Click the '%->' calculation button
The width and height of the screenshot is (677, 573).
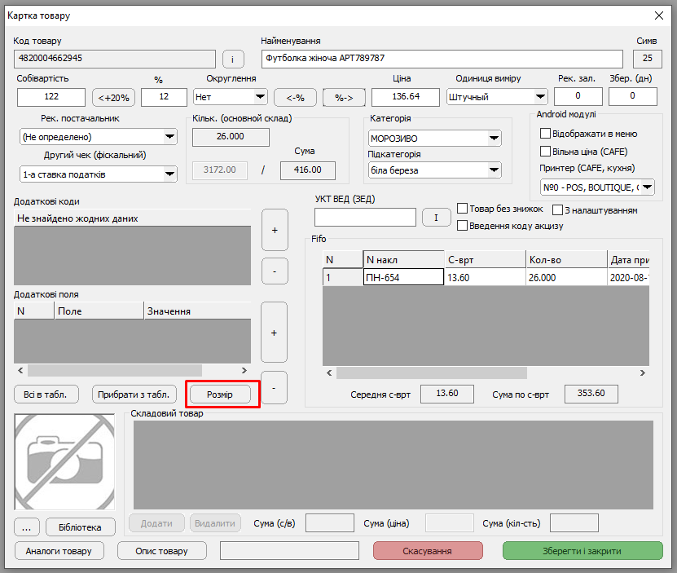(x=344, y=97)
